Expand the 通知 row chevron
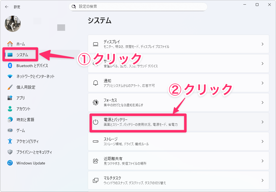The width and height of the screenshot is (276, 192). click(x=262, y=83)
